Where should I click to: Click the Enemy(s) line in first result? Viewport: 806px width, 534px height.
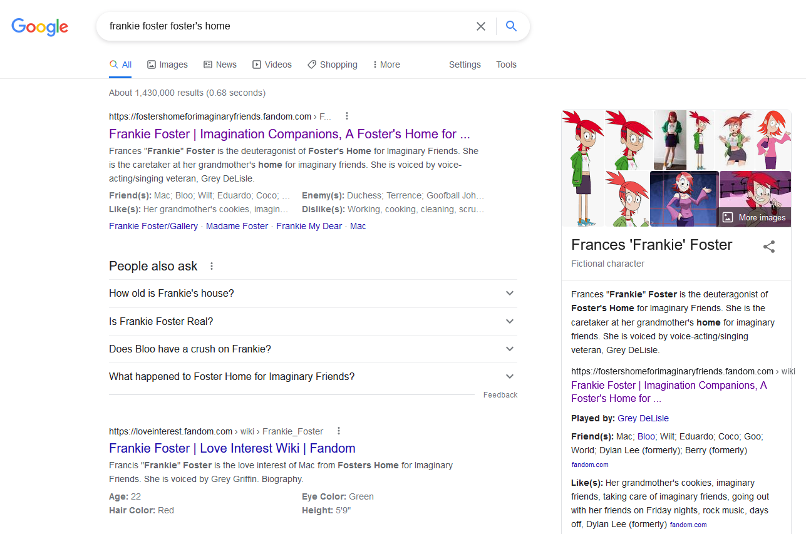[393, 195]
